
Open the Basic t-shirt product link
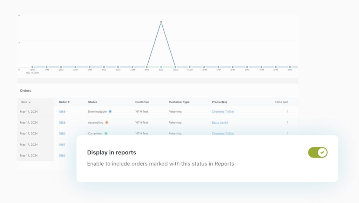coord(220,123)
